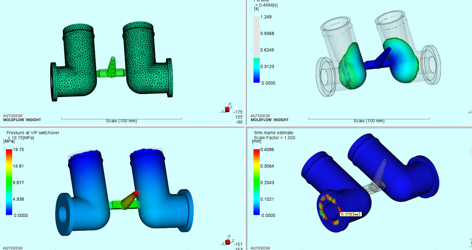Click the 'Scale Factor = 1.000' text
Viewport: 472px width, 250px height.
click(275, 138)
